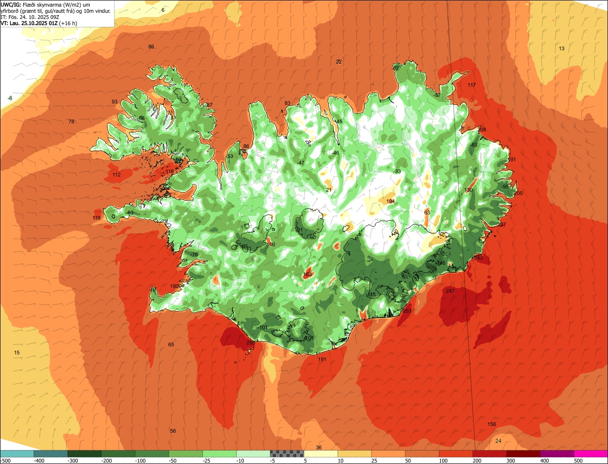Click the legend swatch between 200 and 300

(490, 454)
